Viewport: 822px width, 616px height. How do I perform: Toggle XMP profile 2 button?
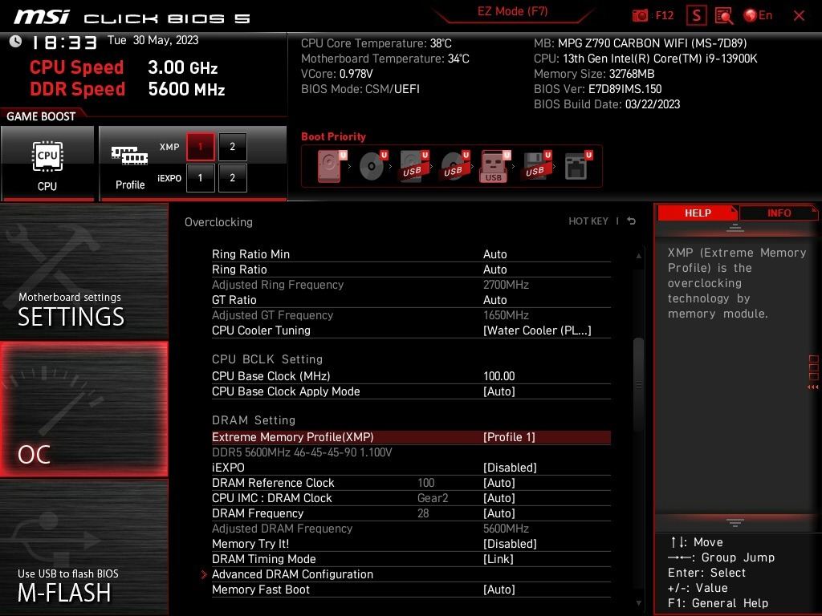point(232,147)
